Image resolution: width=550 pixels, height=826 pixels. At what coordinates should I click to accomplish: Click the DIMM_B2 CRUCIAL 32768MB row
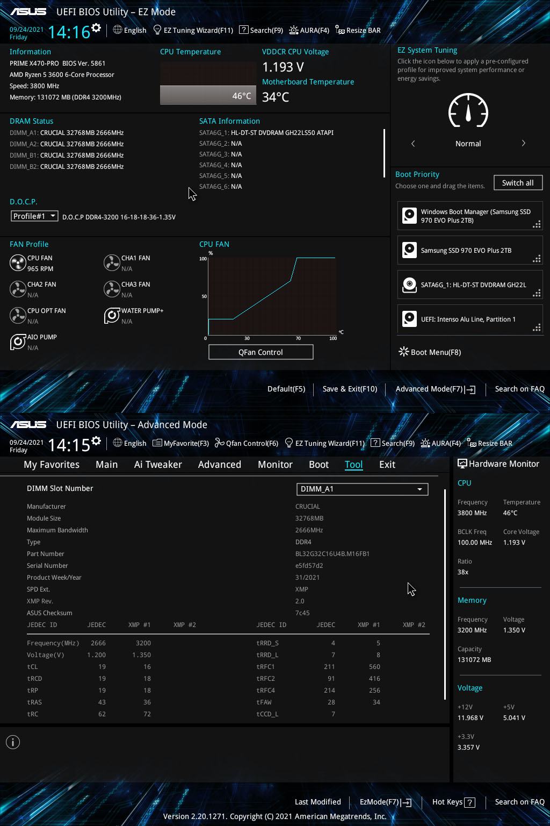click(67, 166)
